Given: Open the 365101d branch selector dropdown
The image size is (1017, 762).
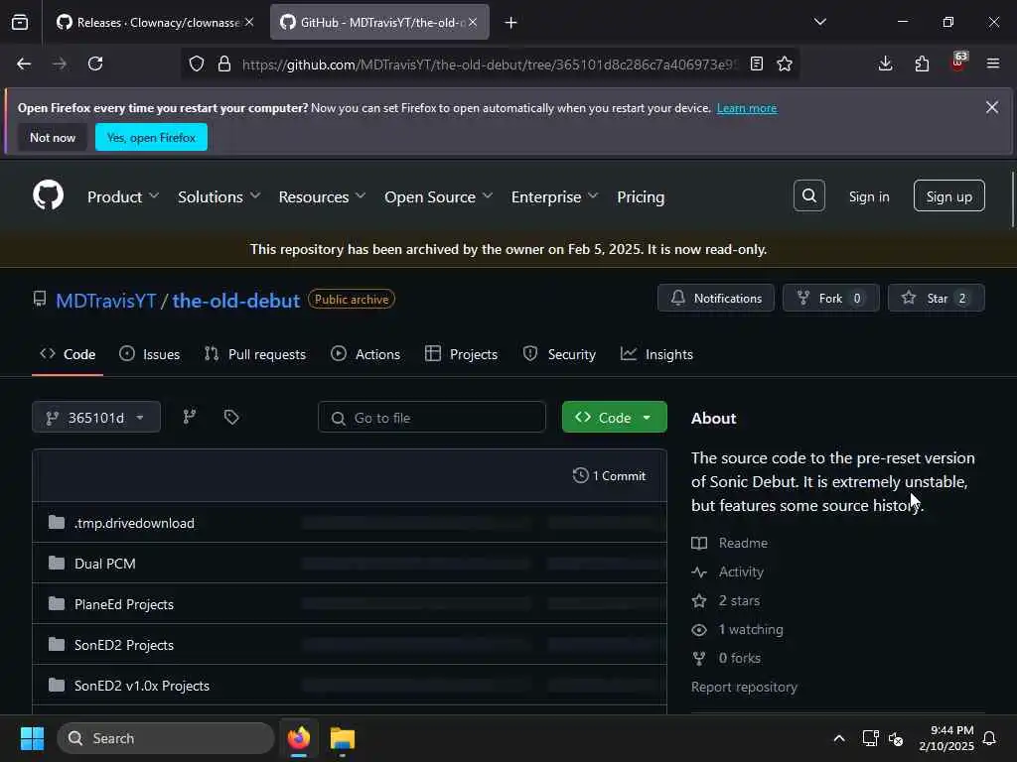Looking at the screenshot, I should pos(96,418).
